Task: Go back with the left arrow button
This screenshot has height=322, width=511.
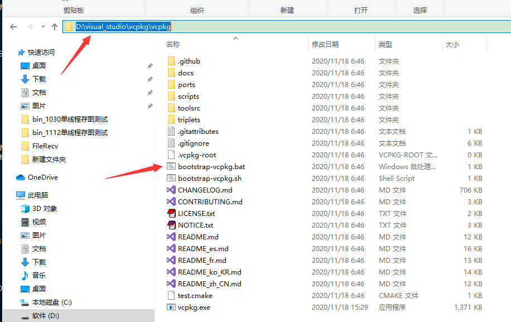Action: tap(13, 27)
